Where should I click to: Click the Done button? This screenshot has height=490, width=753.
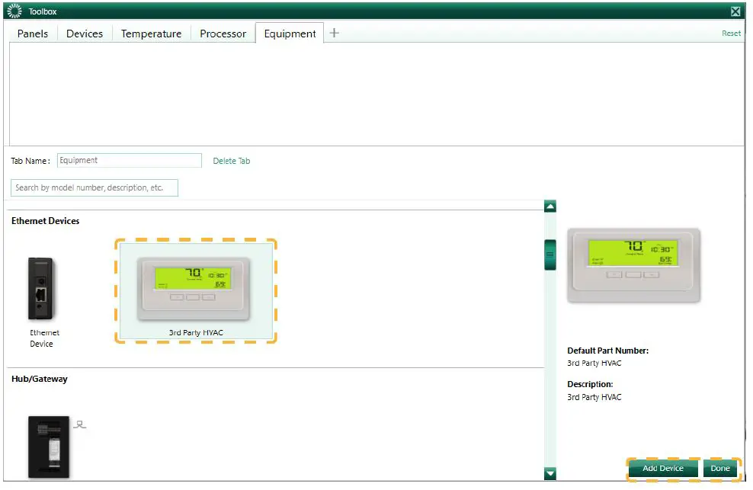click(720, 469)
